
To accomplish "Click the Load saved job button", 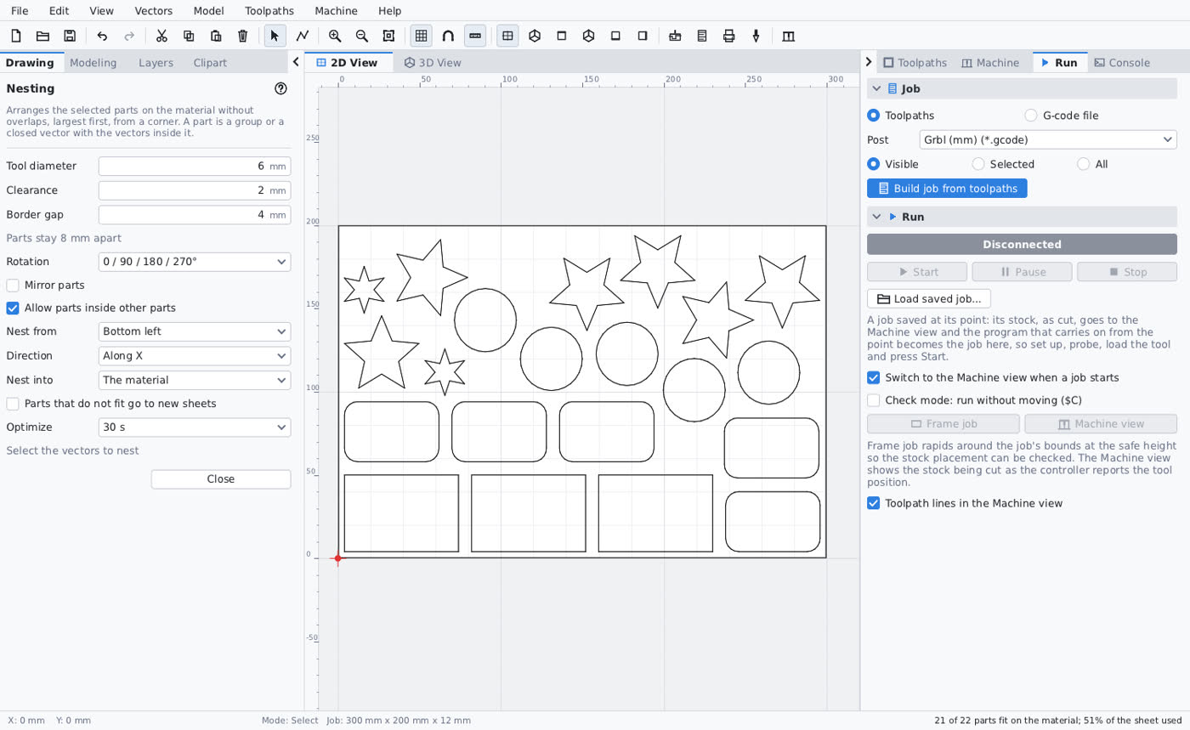I will tap(928, 299).
